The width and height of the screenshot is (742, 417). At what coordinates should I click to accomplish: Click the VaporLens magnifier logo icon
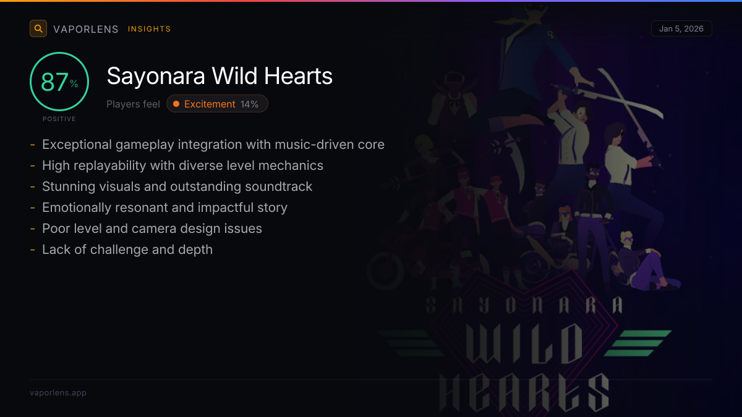38,28
